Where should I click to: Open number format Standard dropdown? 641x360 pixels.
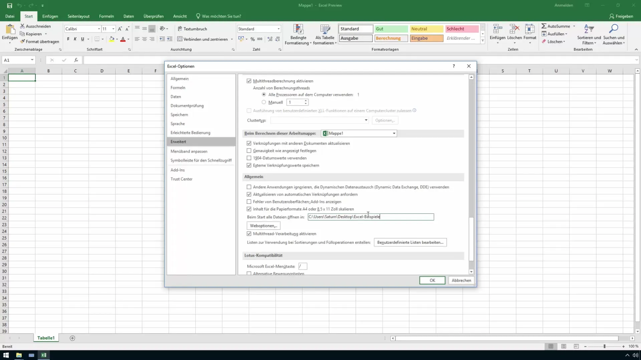(x=278, y=29)
